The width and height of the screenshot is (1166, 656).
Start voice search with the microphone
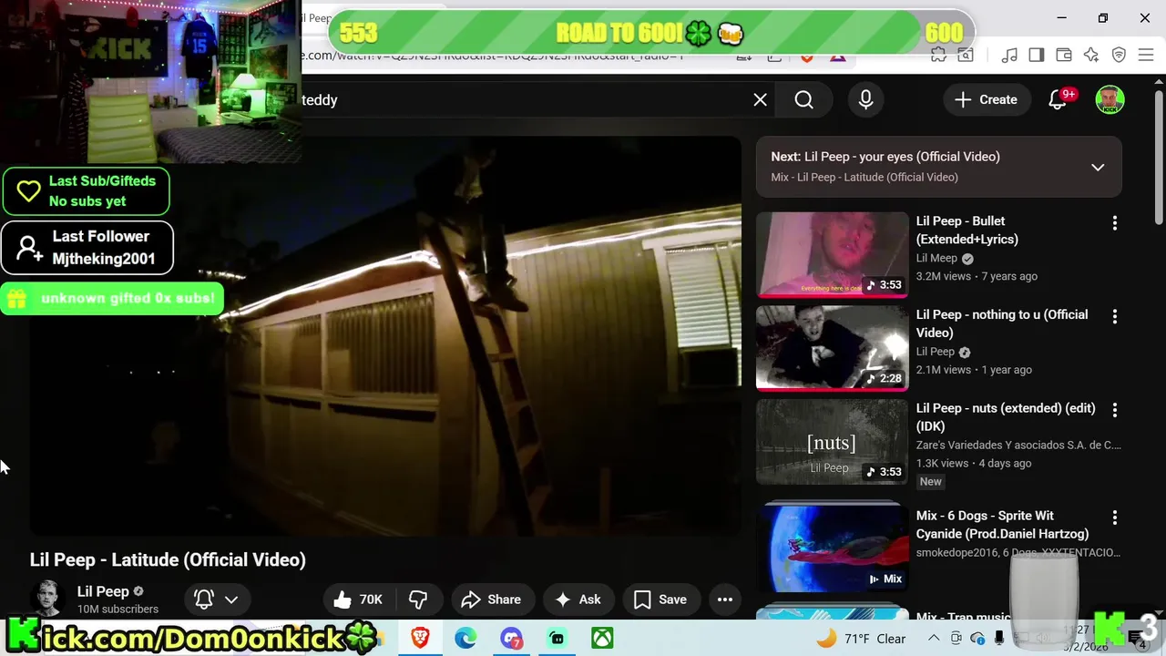point(865,100)
